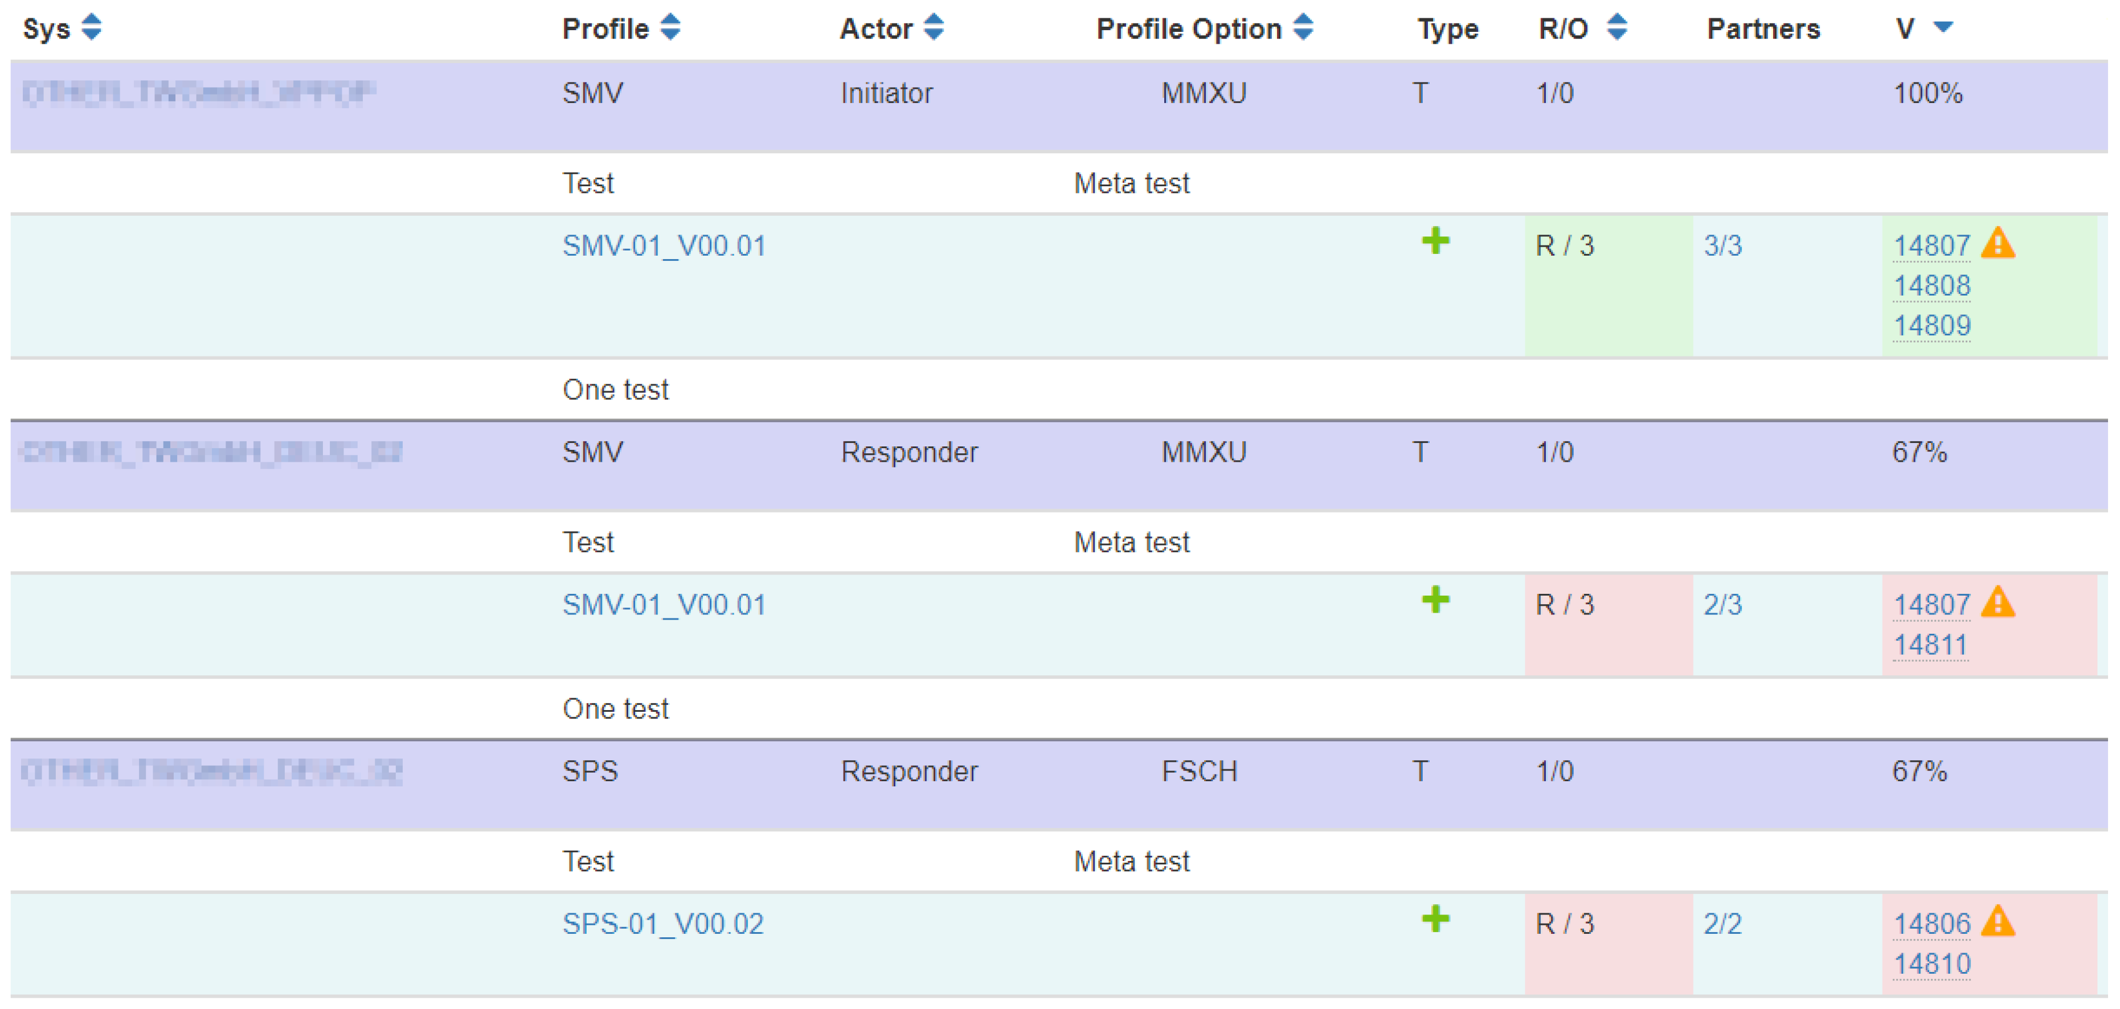Screen dimensions: 2120x1009
Task: Open test instance 14811
Action: 1930,645
